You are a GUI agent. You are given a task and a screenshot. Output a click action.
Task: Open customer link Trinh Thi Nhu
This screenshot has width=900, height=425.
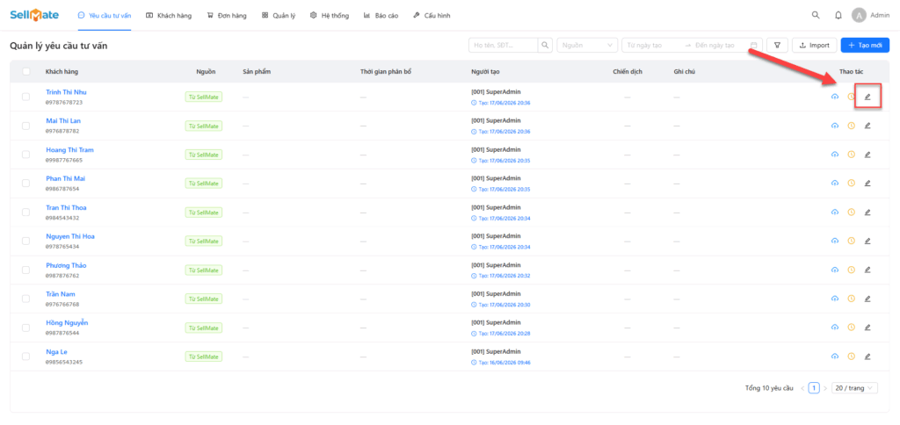click(66, 92)
